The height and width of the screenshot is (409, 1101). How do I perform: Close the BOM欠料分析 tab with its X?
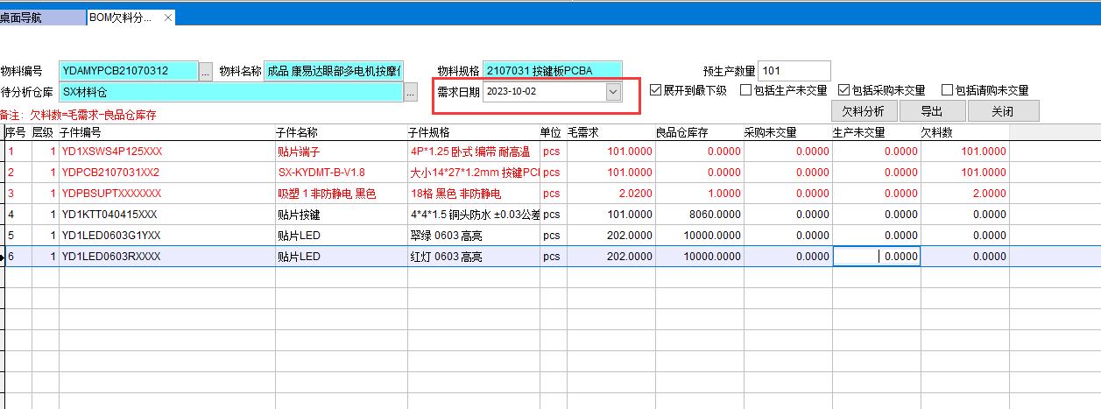click(166, 18)
